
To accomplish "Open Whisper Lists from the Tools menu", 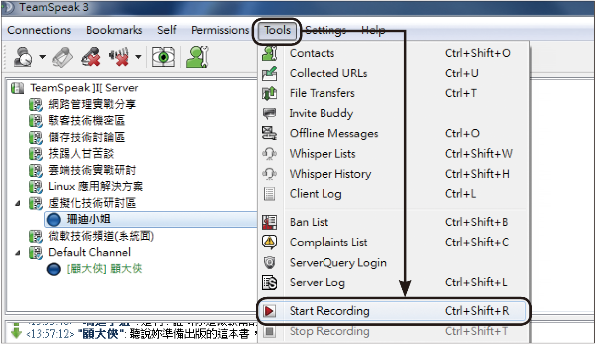I will [x=394, y=154].
